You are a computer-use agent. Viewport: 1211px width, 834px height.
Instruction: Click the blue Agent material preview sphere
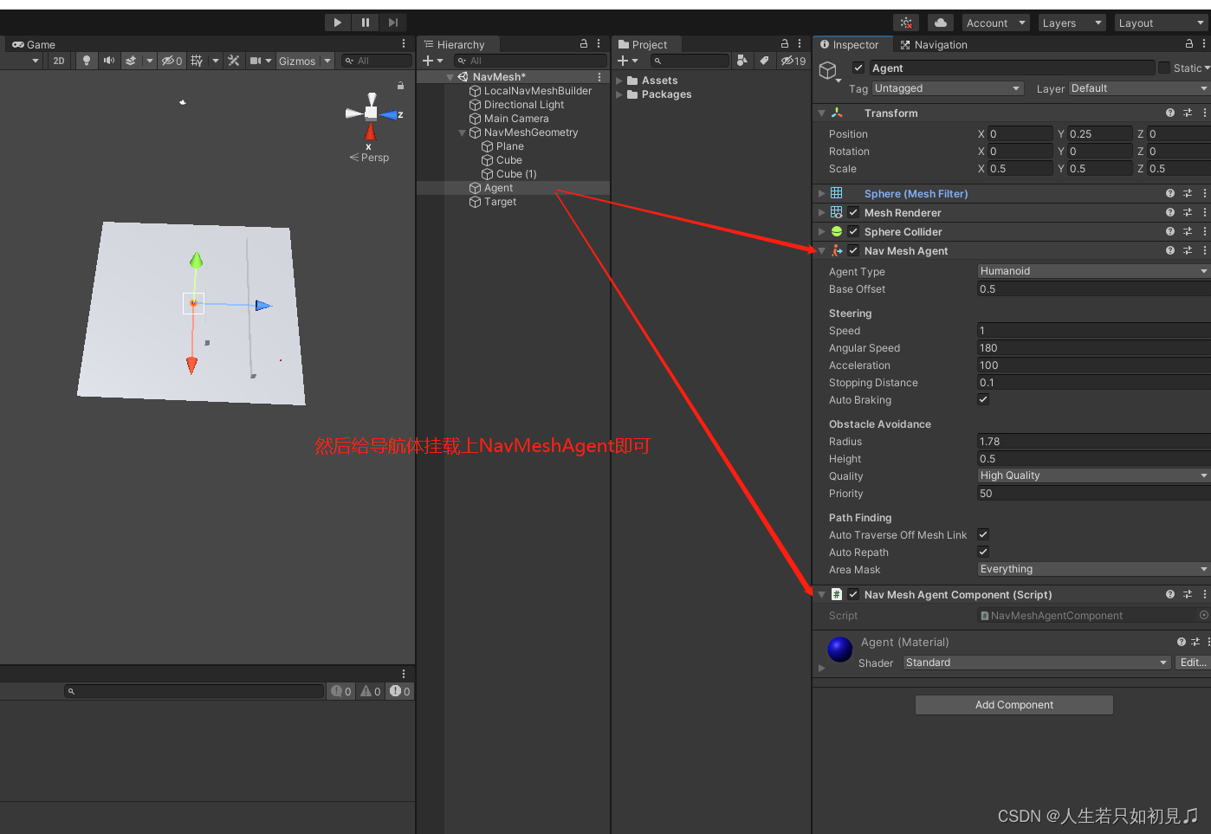pyautogui.click(x=839, y=649)
